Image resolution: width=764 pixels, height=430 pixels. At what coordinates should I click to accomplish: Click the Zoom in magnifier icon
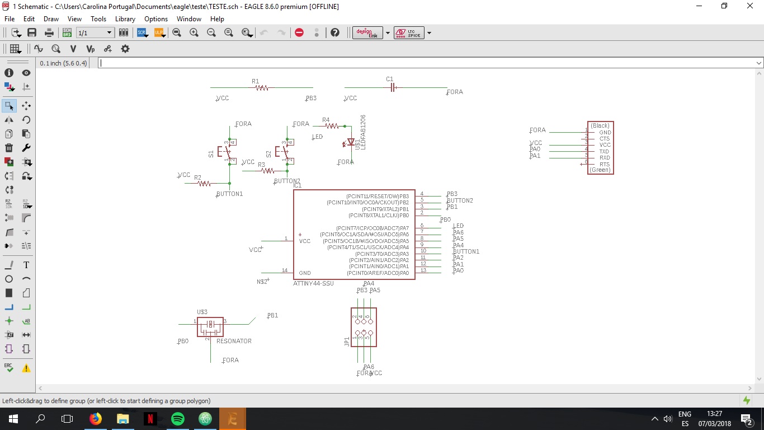tap(194, 32)
